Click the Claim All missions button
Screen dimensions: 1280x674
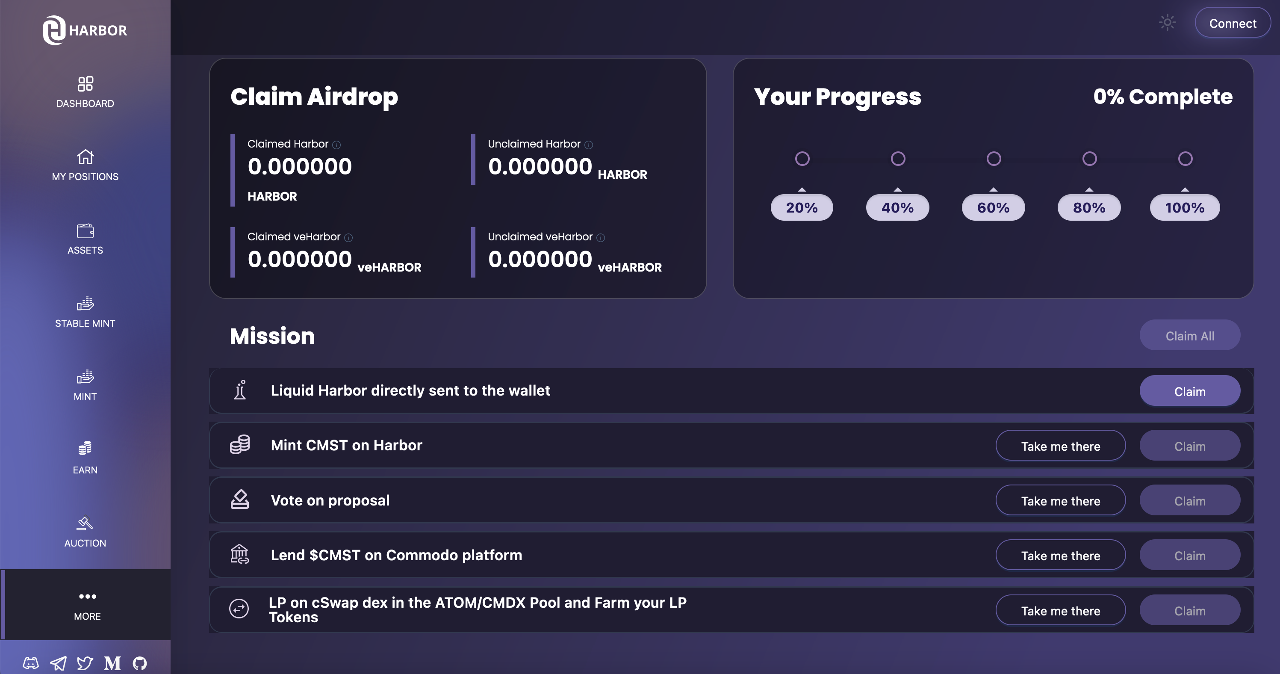point(1189,334)
